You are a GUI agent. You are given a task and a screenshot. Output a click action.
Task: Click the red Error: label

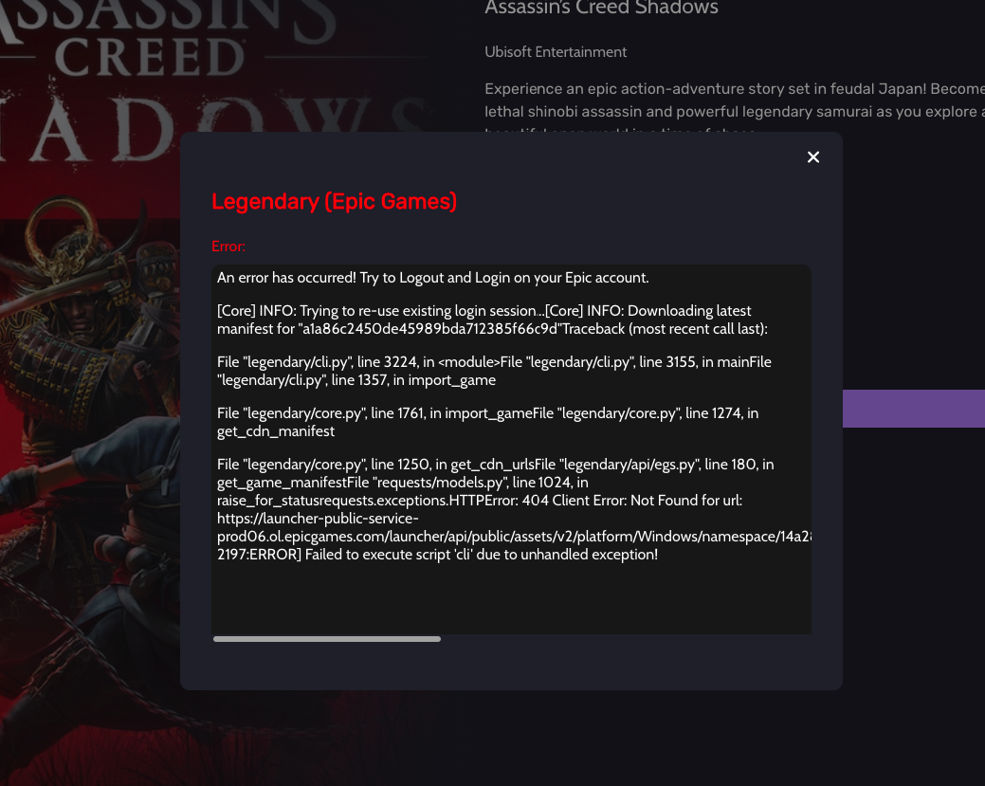pos(228,247)
